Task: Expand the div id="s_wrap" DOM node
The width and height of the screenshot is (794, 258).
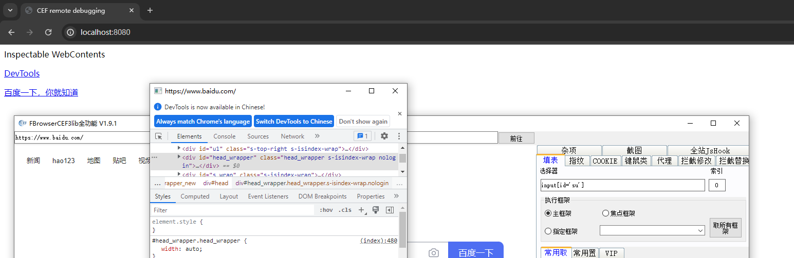Action: 179,174
